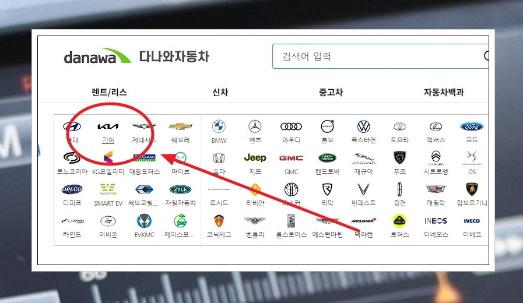Click the 람보르기니 text label
Screen dimensions: 523x303
tap(472, 203)
